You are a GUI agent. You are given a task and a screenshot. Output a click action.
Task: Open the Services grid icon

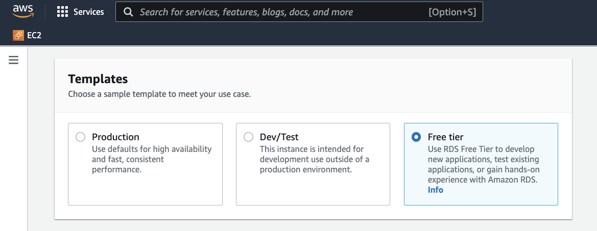[x=62, y=12]
